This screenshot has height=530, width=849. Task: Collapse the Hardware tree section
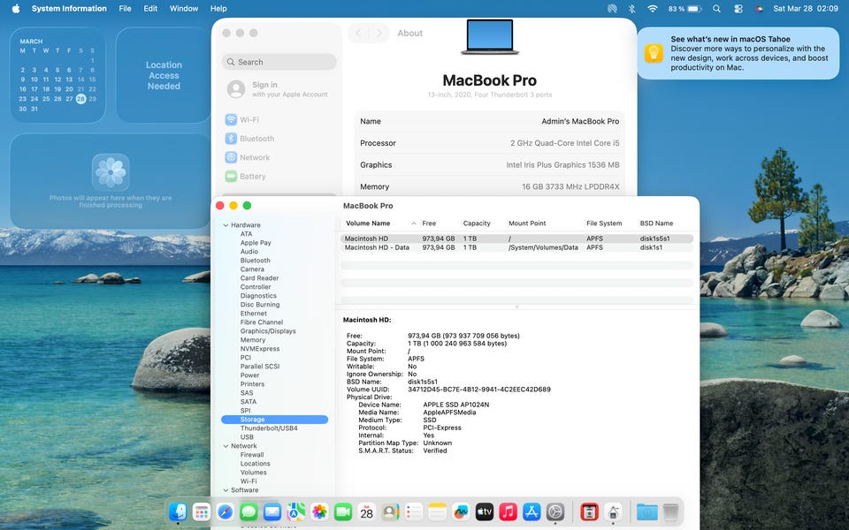(226, 225)
